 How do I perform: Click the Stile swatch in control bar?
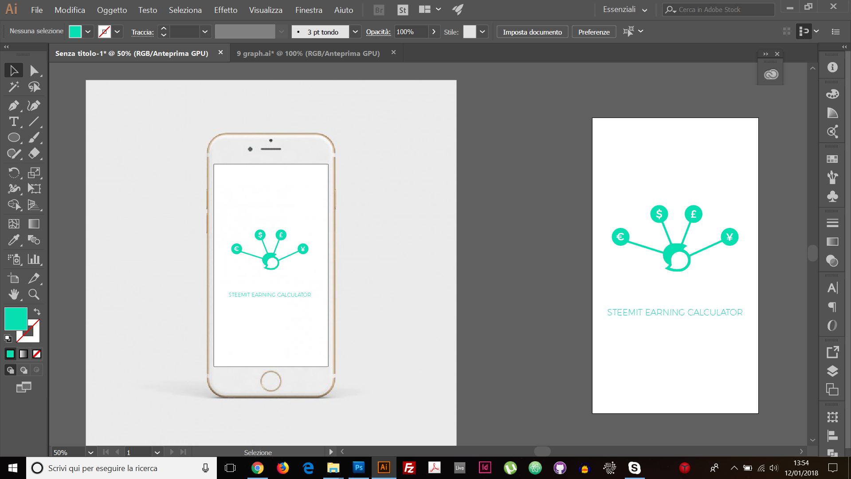469,31
